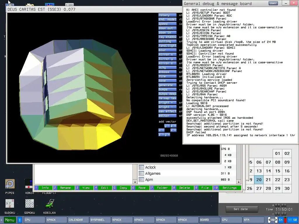Click the x - add vector button
This screenshot has width=299, height=224.
point(161,130)
